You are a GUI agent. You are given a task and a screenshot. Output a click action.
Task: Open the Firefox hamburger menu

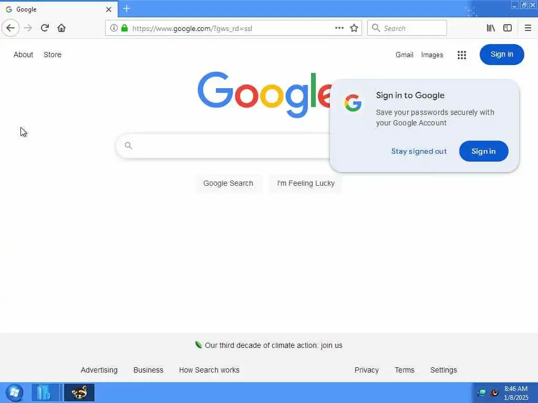tap(528, 28)
